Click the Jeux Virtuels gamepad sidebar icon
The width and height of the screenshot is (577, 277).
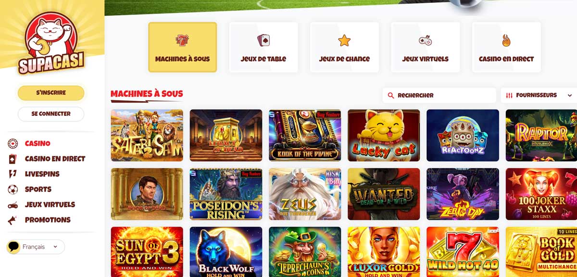13,205
